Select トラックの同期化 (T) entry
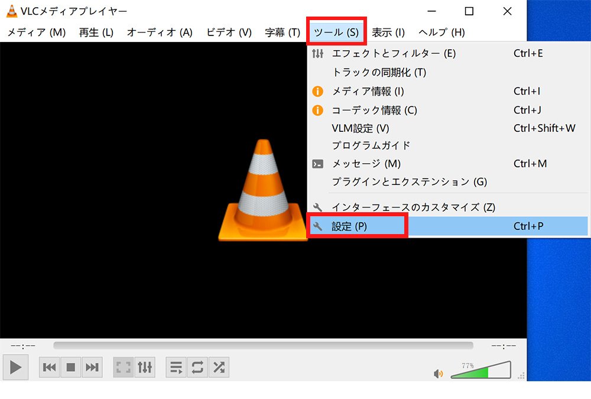This screenshot has width=591, height=399. point(448,72)
